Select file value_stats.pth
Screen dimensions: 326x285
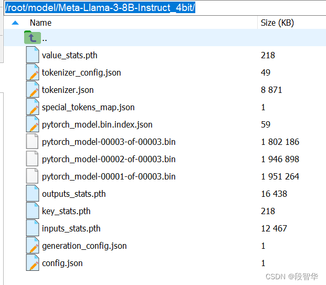pos(69,56)
